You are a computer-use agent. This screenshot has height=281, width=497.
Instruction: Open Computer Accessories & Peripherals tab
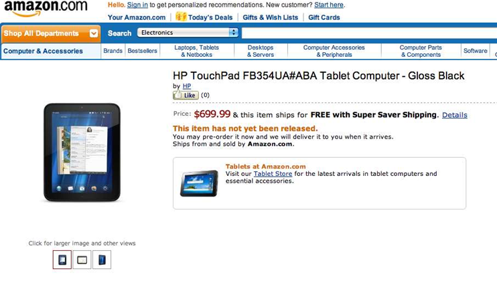coord(334,51)
